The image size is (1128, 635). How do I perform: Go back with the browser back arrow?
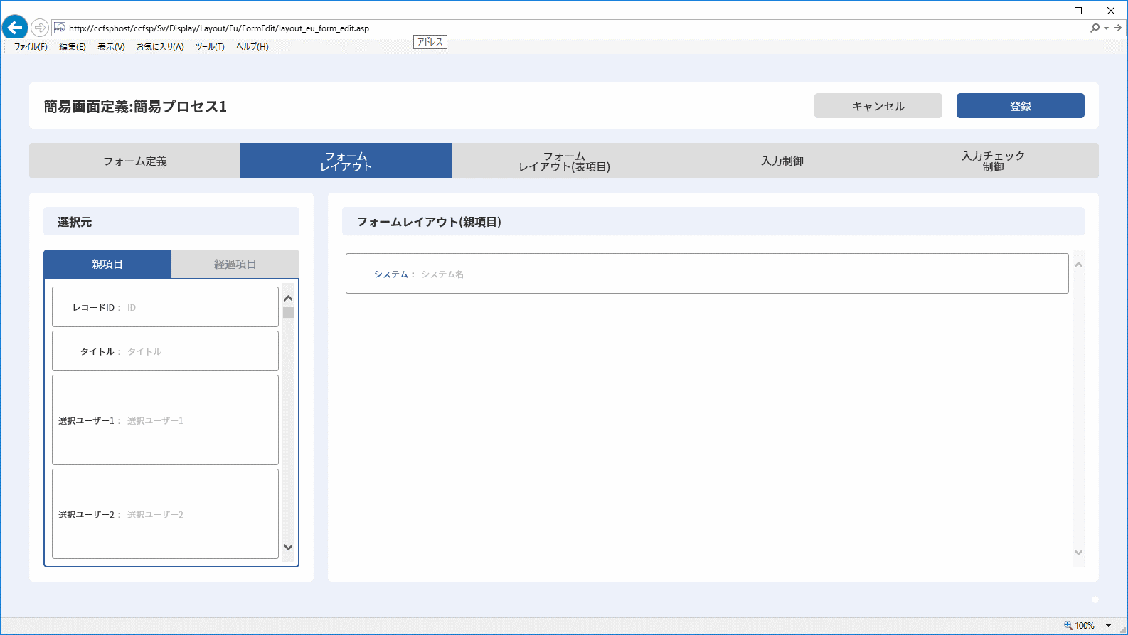click(15, 28)
